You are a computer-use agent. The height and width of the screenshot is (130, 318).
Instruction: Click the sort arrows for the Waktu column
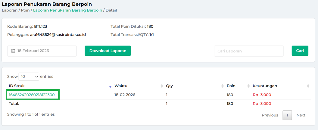(x=162, y=86)
